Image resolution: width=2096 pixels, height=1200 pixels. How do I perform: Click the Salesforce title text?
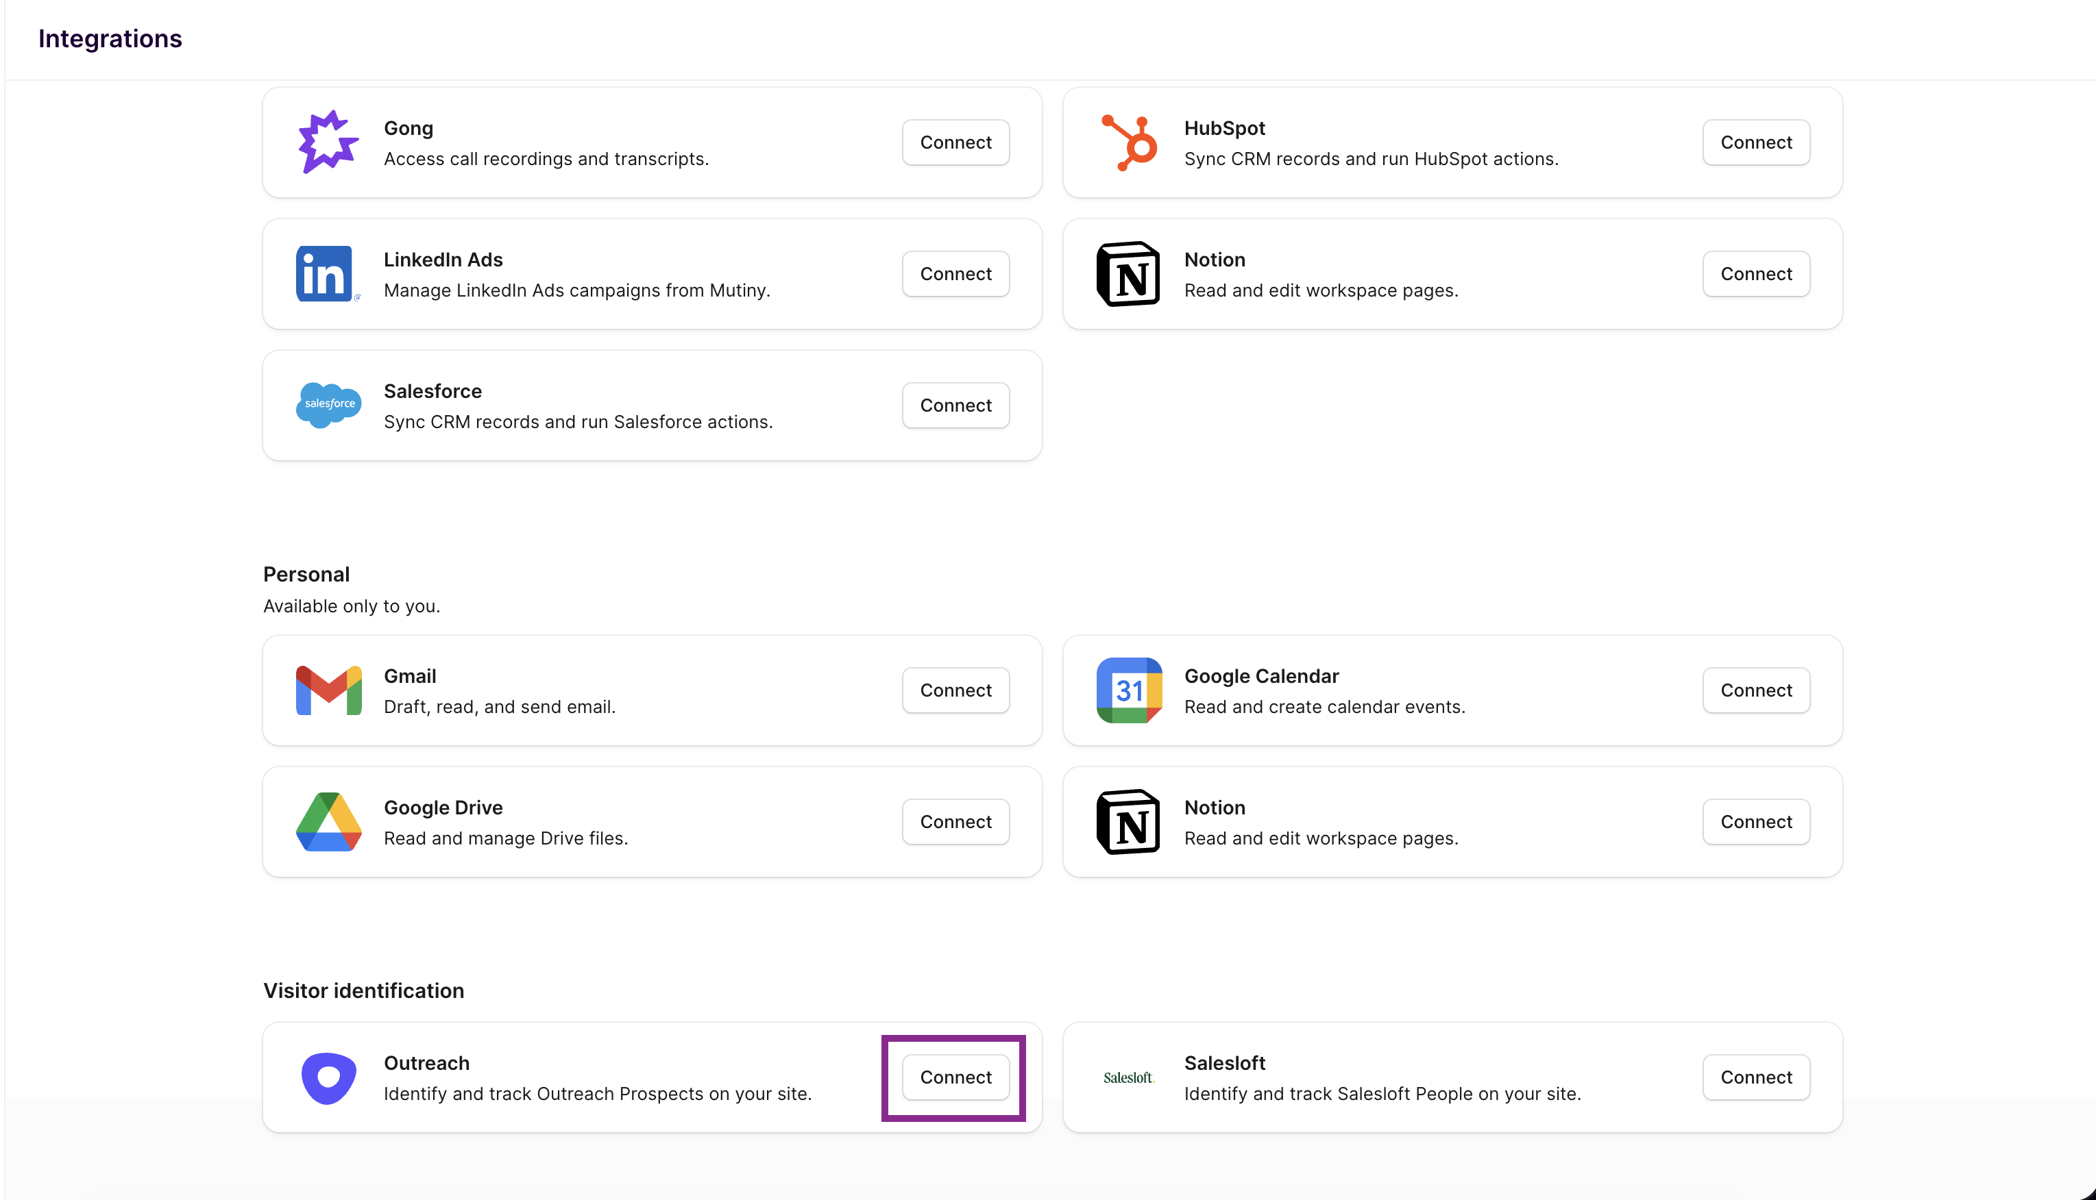coord(432,390)
